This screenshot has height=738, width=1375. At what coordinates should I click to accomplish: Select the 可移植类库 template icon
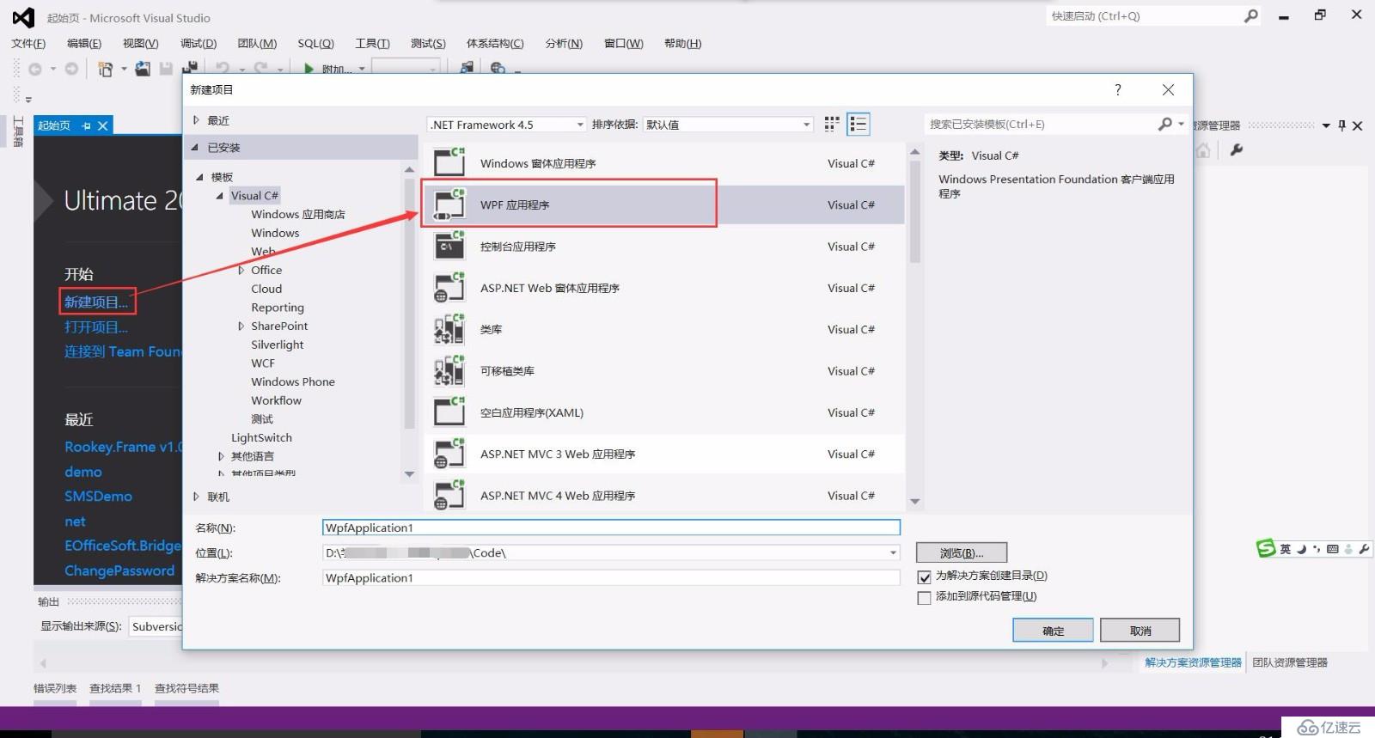[x=449, y=370]
